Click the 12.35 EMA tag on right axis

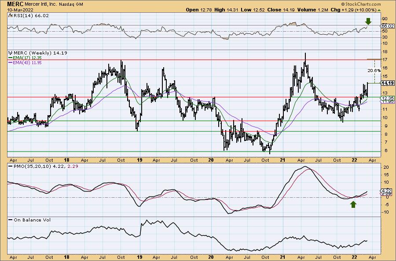tap(387, 98)
